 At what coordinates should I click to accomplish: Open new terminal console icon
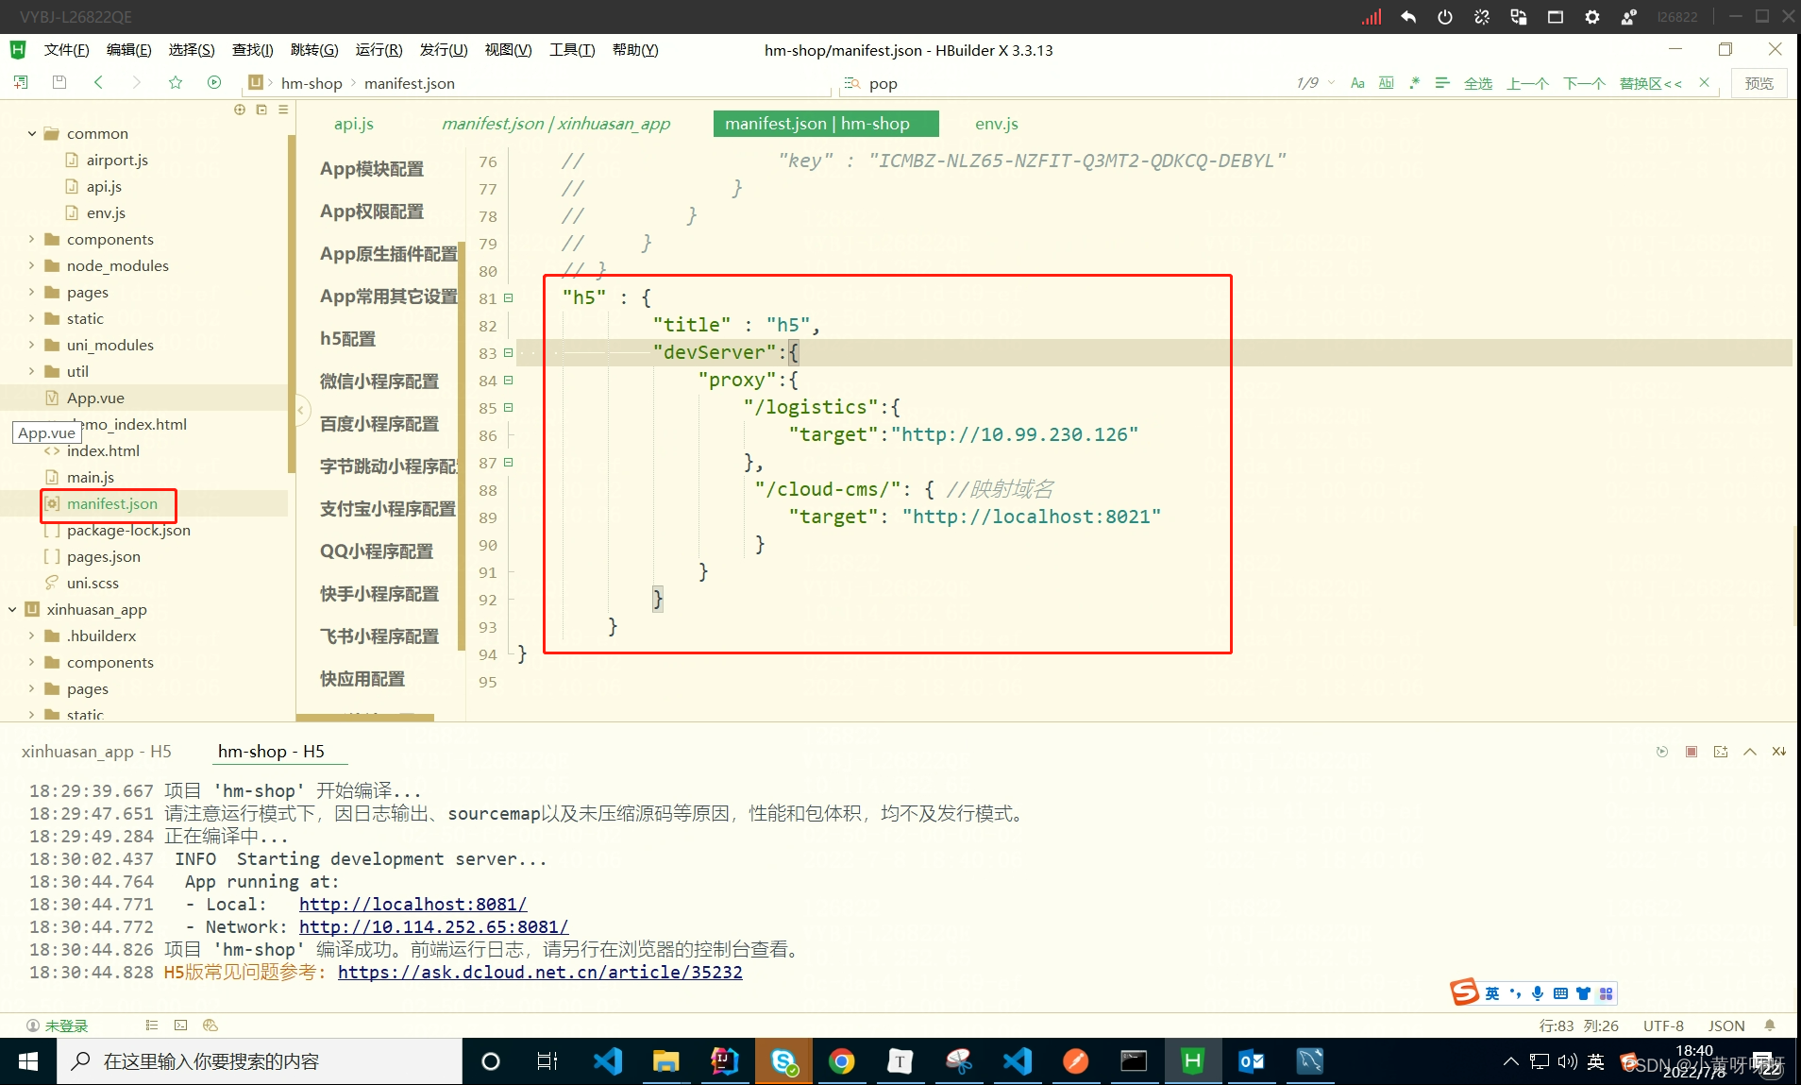(x=1721, y=752)
